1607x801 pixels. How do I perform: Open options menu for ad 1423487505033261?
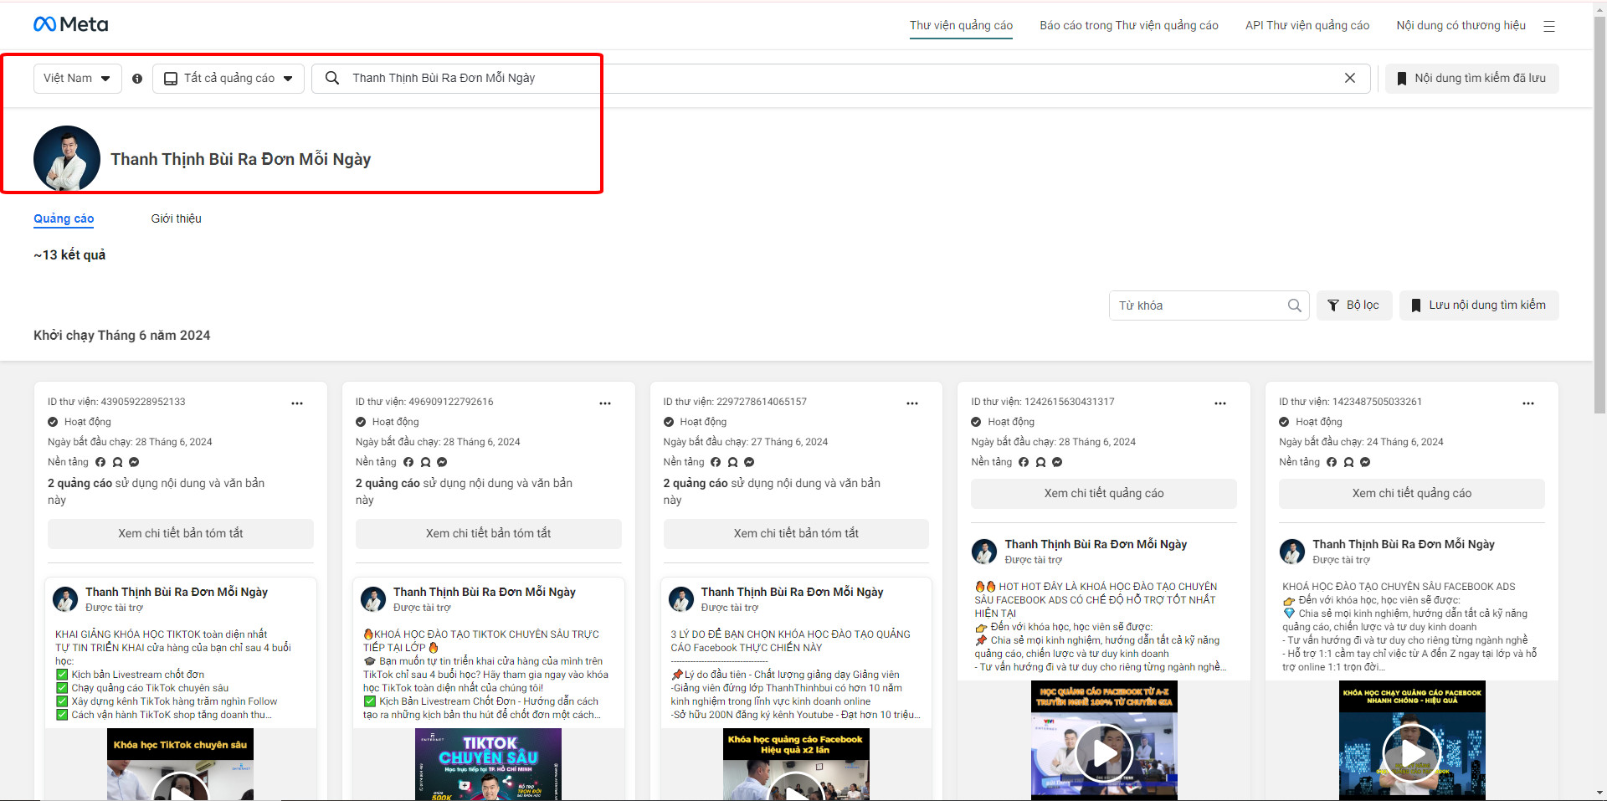pos(1528,403)
